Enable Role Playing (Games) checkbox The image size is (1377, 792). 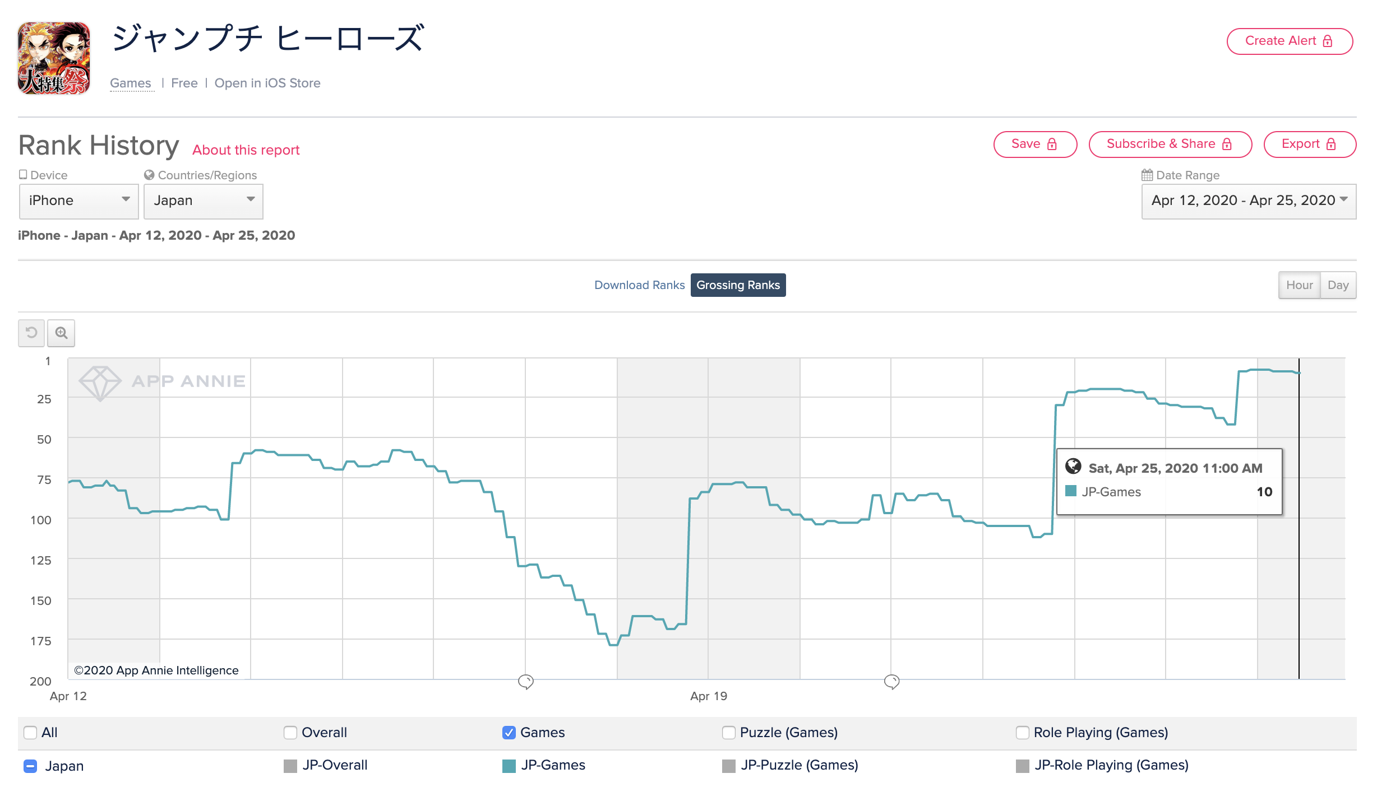[1022, 733]
